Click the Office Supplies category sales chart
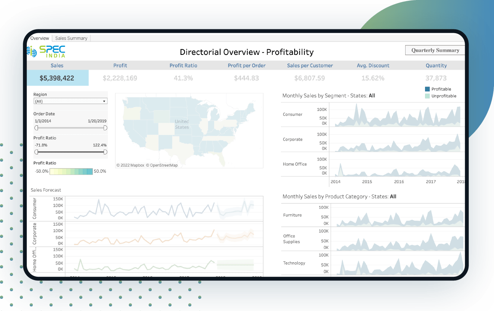The height and width of the screenshot is (311, 494). click(x=398, y=239)
